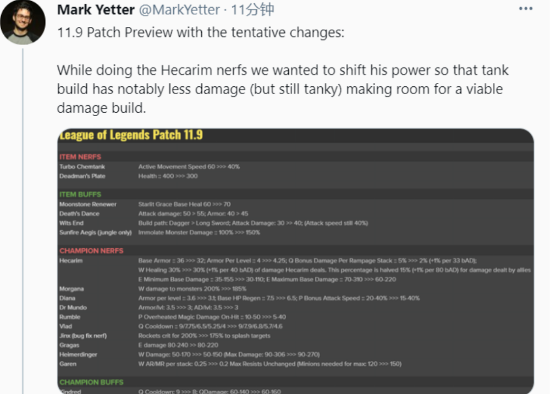Click the League of Legends Patch 11.9 title
This screenshot has width=550, height=394.
coord(131,135)
